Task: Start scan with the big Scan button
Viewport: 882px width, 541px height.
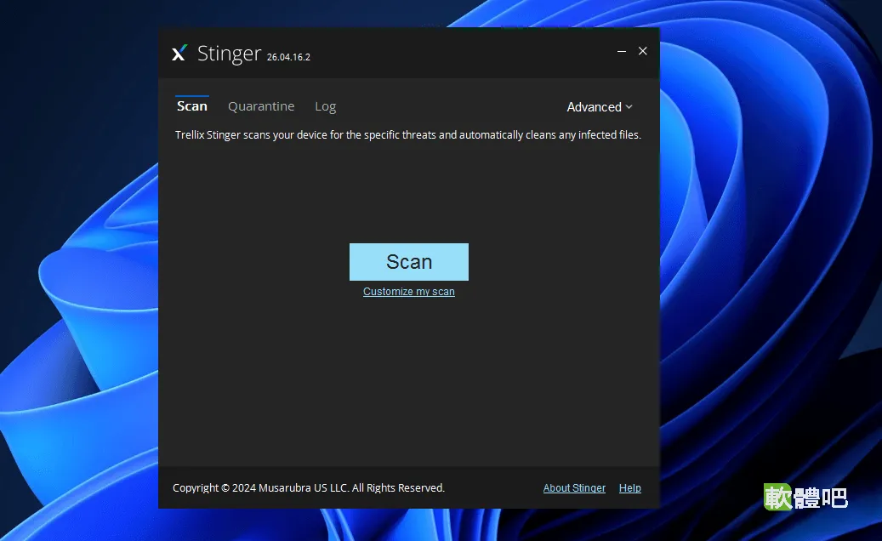Action: pos(409,262)
